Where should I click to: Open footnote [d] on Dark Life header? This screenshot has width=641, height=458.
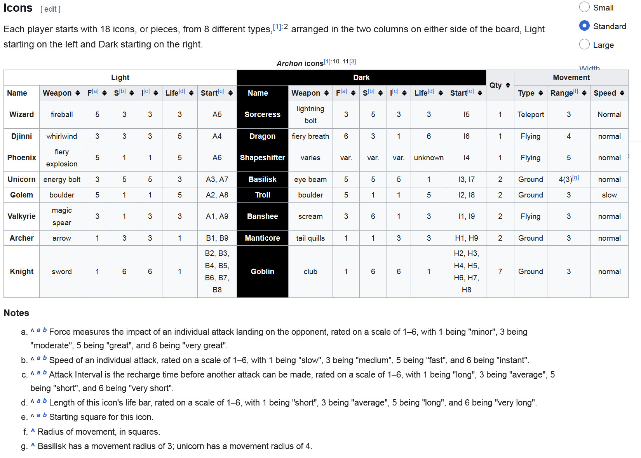click(x=431, y=91)
